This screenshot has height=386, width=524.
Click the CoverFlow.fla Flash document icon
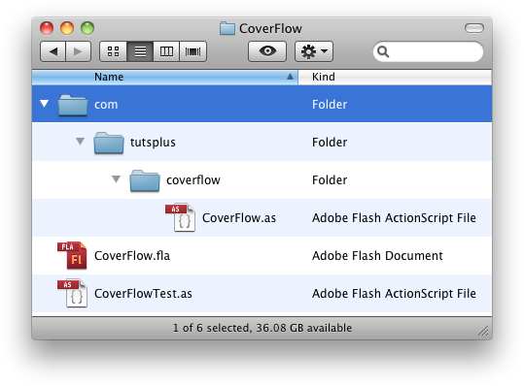coord(72,255)
